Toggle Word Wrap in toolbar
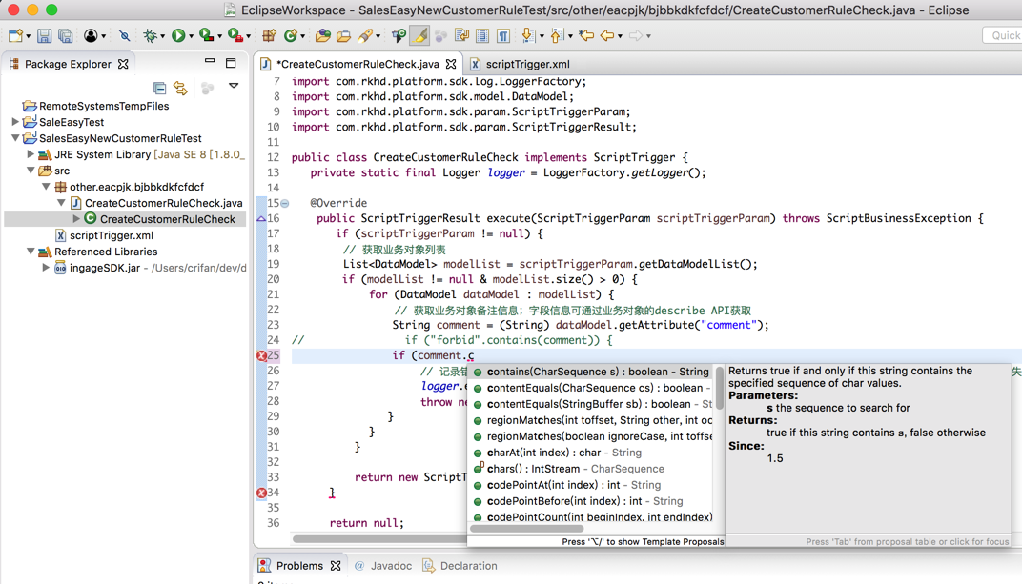The height and width of the screenshot is (584, 1022). (461, 36)
